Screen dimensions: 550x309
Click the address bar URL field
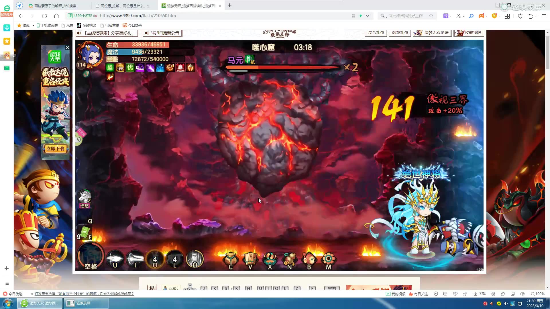click(223, 16)
